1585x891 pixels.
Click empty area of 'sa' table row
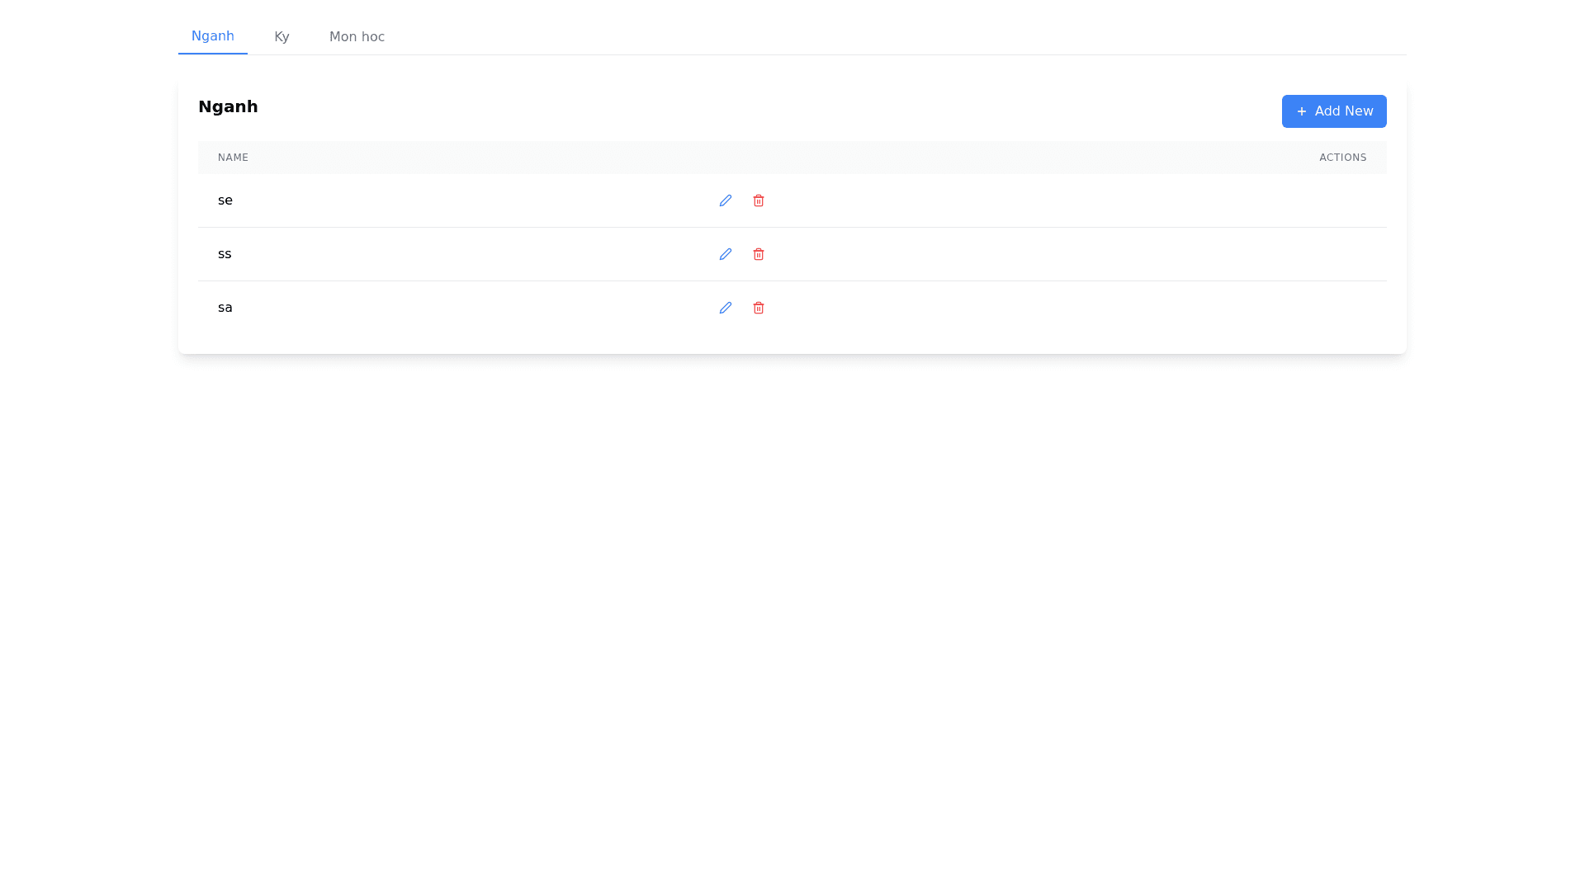click(x=1073, y=308)
